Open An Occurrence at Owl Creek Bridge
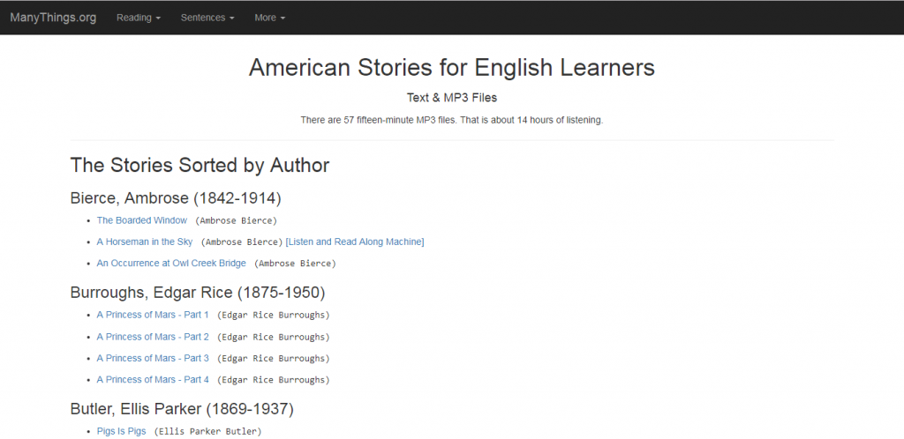The image size is (904, 439). click(171, 263)
